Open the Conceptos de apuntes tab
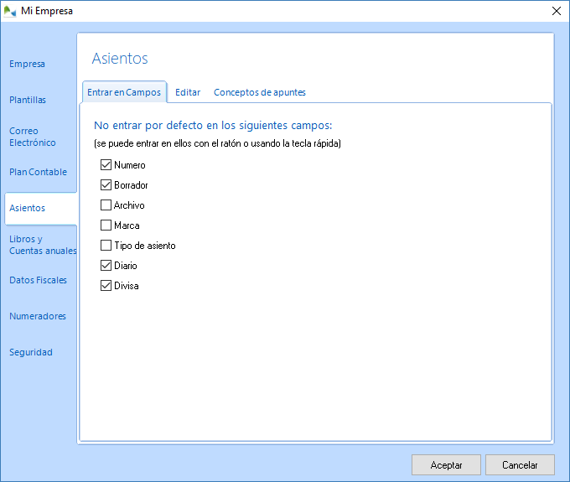 (259, 92)
